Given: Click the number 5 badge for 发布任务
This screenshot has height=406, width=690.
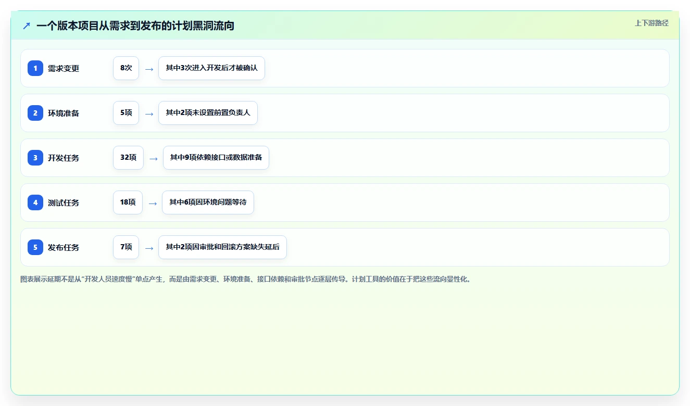Looking at the screenshot, I should tap(35, 247).
